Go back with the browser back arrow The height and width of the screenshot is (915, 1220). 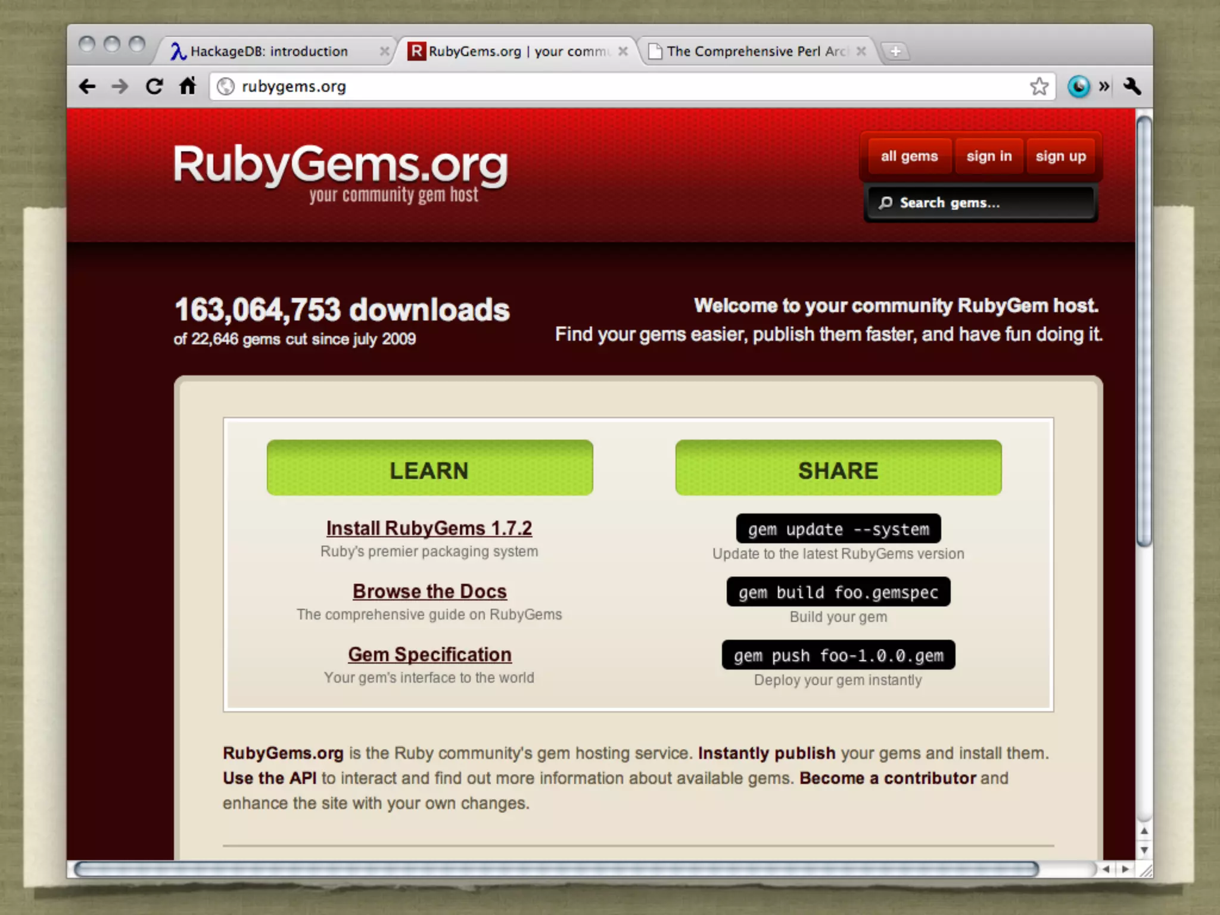tap(88, 87)
